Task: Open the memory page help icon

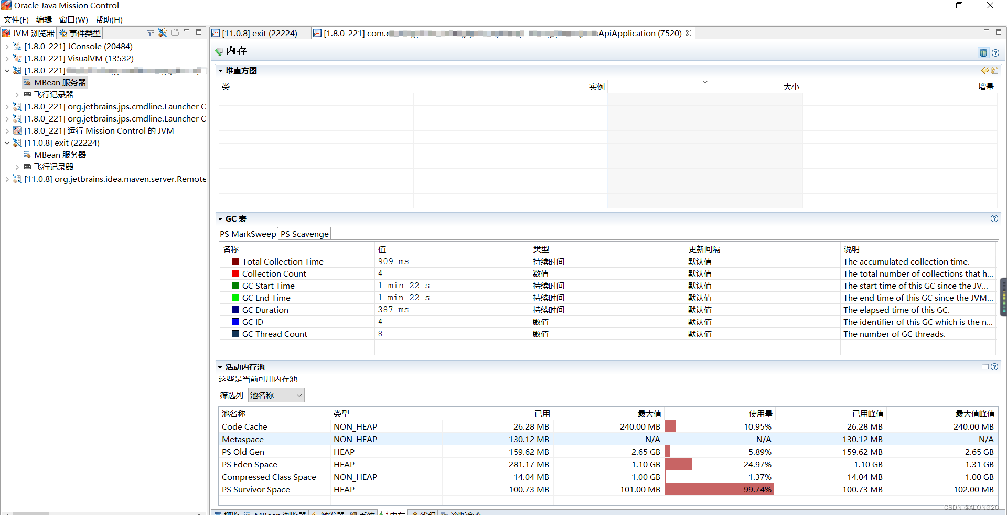Action: 995,52
